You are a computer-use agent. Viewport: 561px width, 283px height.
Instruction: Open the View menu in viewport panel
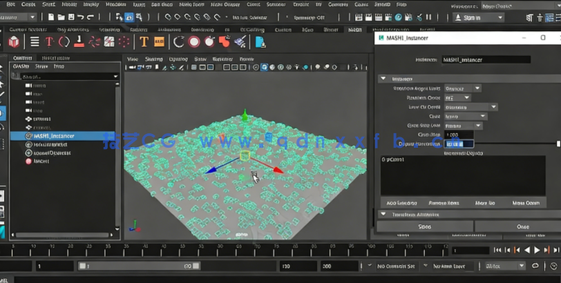pyautogui.click(x=133, y=59)
